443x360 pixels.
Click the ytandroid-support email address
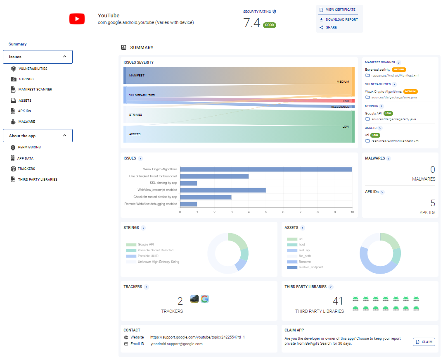(177, 344)
